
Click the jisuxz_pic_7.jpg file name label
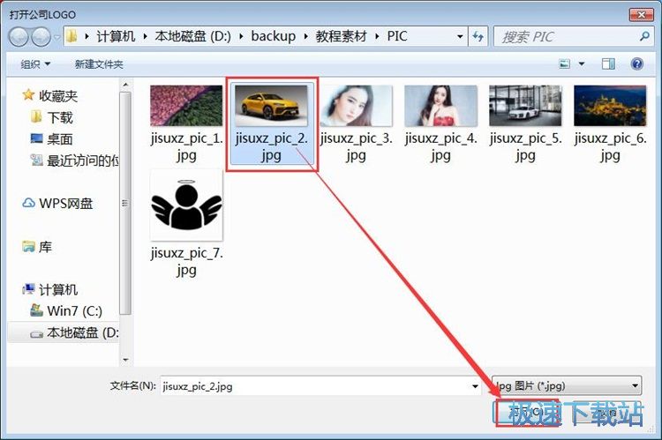coord(186,261)
